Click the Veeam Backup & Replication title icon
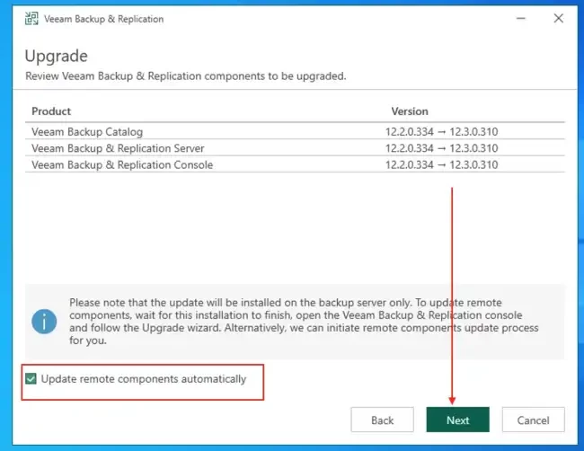The height and width of the screenshot is (451, 584). 31,18
